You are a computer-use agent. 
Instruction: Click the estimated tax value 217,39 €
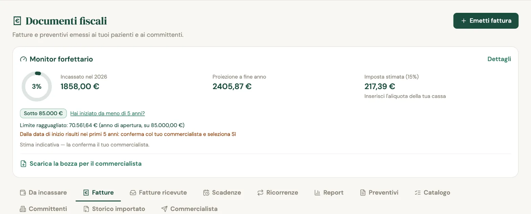(380, 86)
